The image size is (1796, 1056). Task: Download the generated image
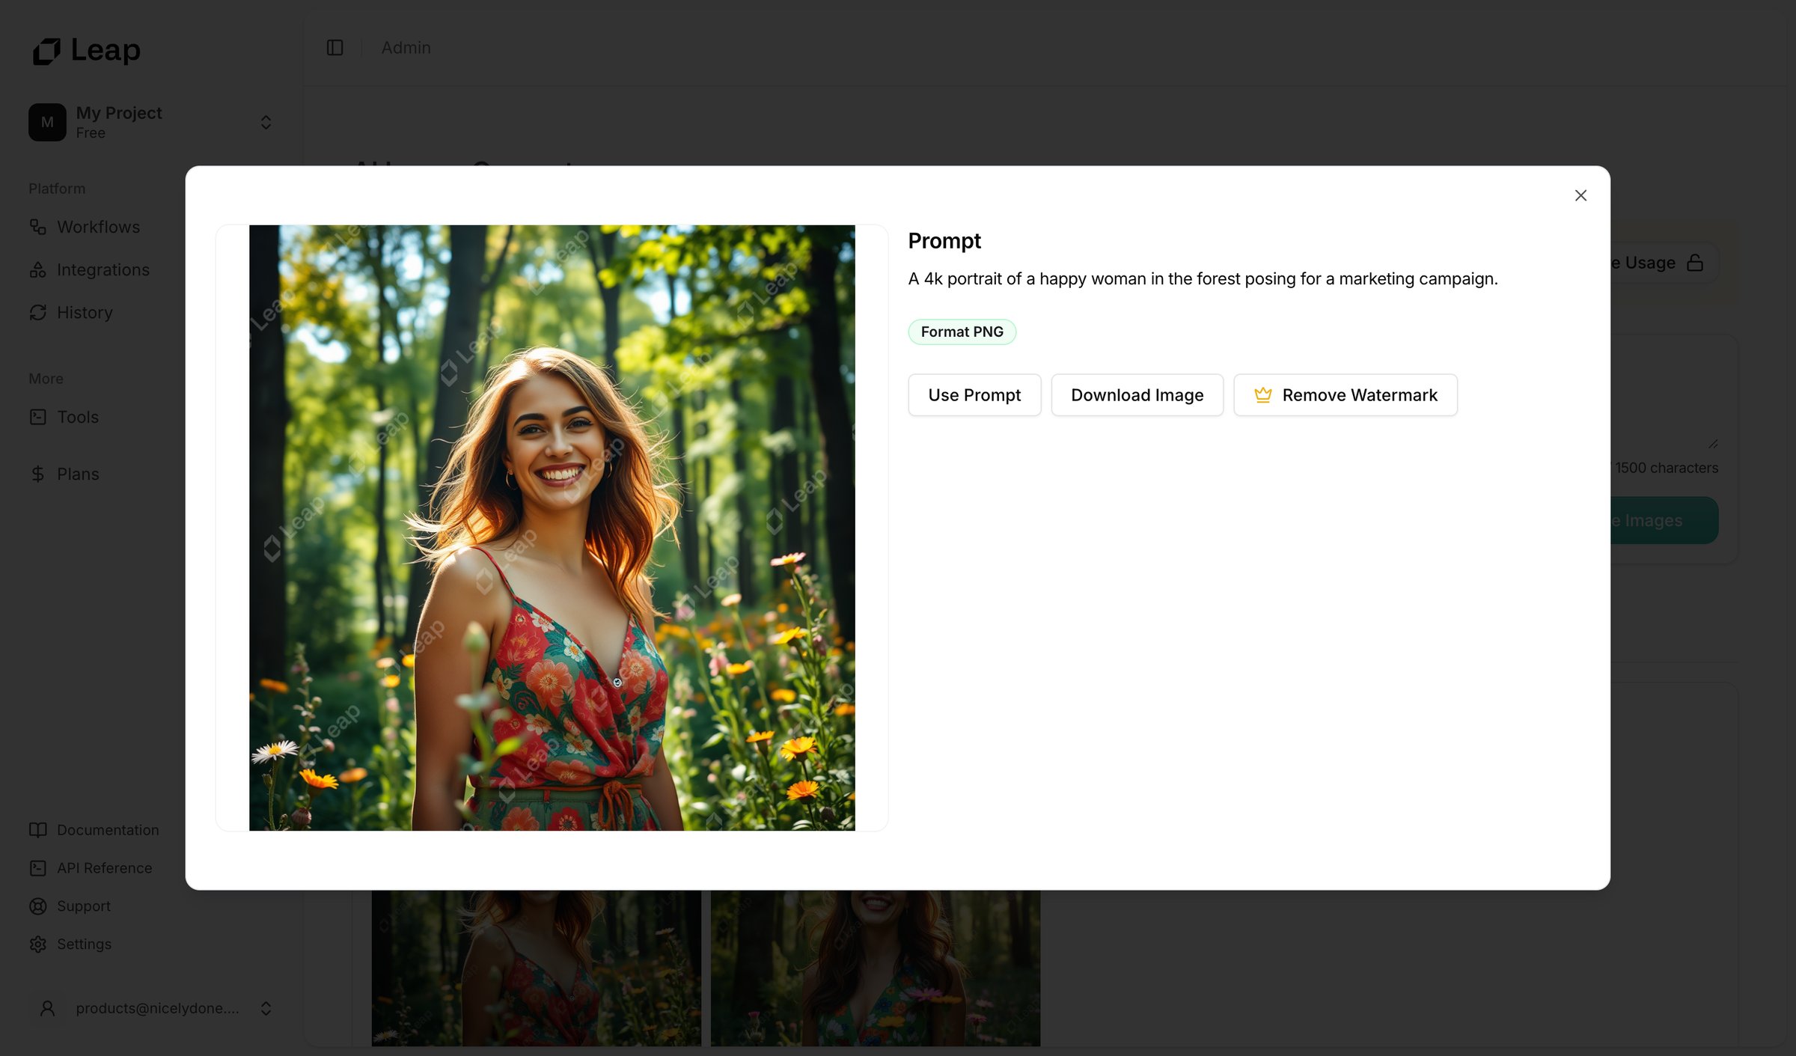click(x=1137, y=394)
